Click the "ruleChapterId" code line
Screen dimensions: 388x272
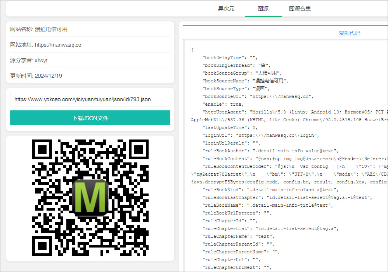(230, 221)
